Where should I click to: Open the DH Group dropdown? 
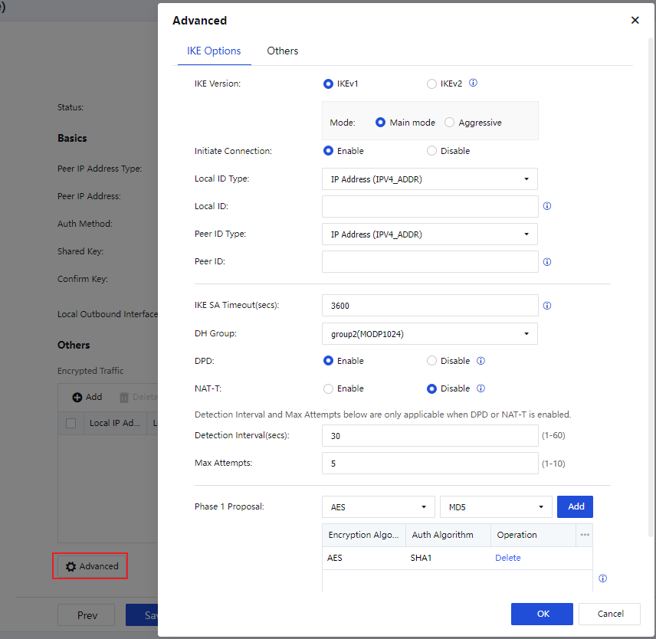pyautogui.click(x=430, y=333)
